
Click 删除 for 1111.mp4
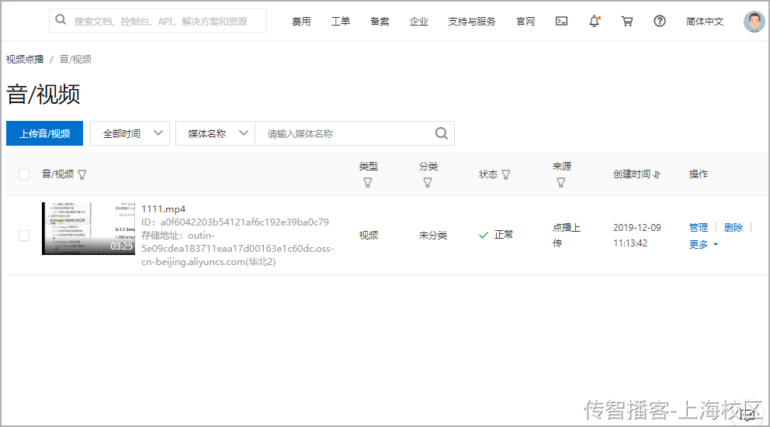click(x=734, y=228)
